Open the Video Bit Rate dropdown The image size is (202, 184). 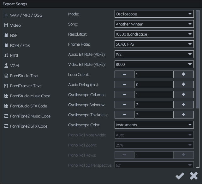point(154,64)
